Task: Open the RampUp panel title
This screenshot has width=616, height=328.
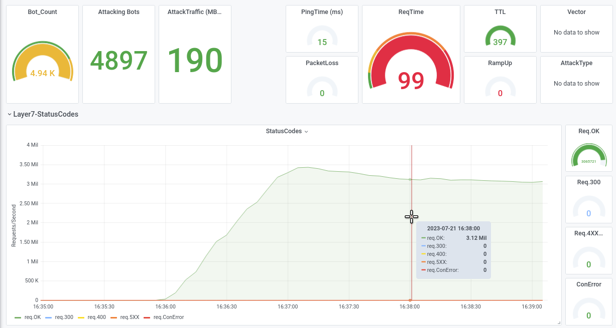Action: [x=500, y=63]
